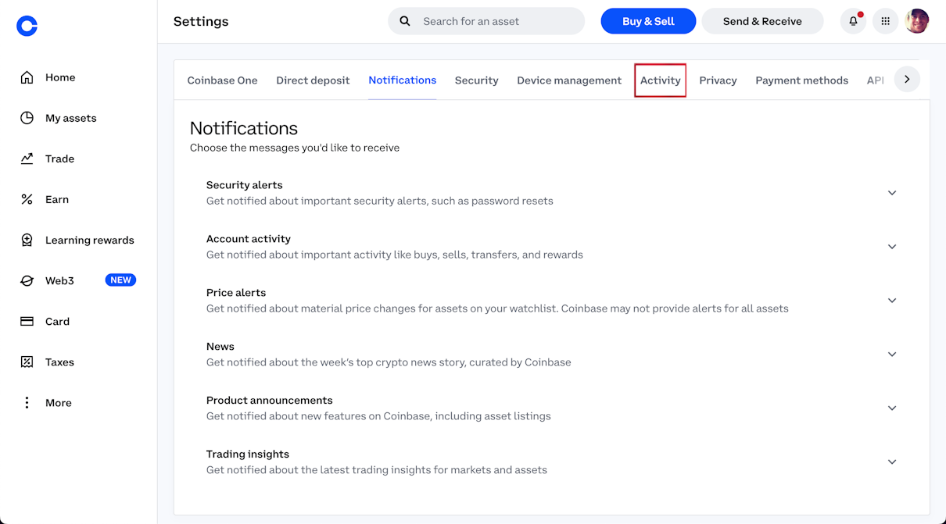Expand the Account activity section
The width and height of the screenshot is (946, 524).
pos(892,247)
